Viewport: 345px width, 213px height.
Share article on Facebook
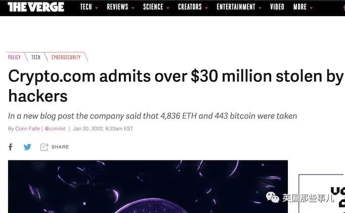11,147
